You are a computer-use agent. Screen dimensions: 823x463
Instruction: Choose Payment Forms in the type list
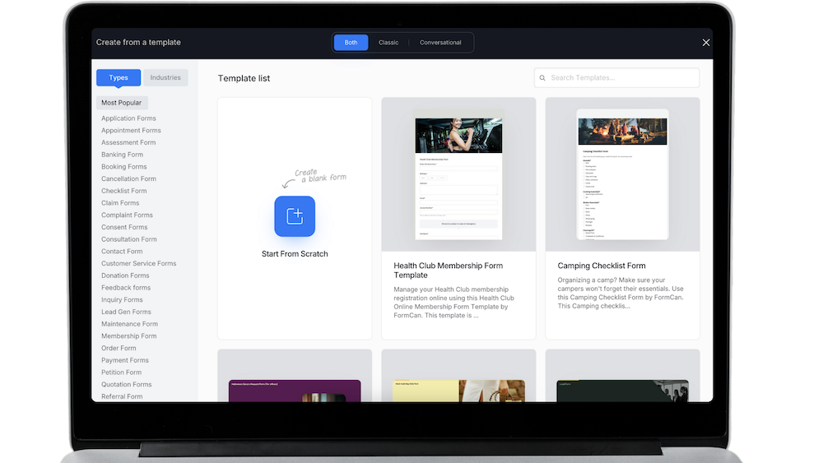point(125,359)
